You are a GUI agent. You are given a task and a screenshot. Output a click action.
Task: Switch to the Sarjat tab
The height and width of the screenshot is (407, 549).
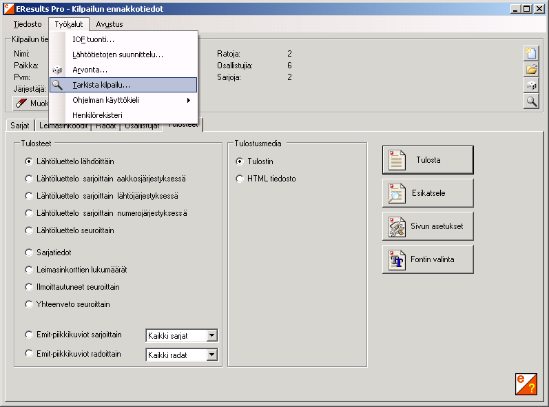pyautogui.click(x=20, y=126)
